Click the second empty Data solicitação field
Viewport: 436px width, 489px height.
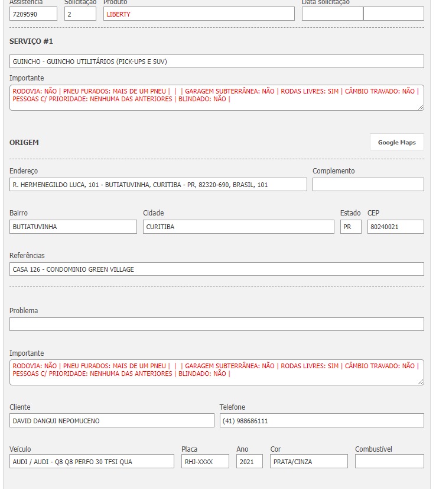point(393,14)
